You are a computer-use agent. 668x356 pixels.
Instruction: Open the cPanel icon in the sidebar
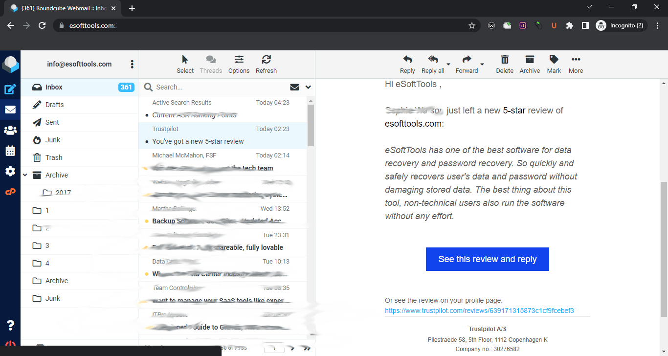10,192
